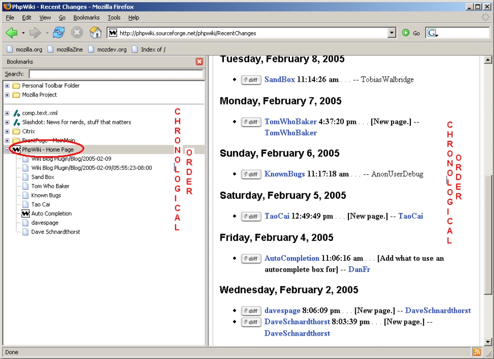The image size is (494, 359).
Task: Select the Wiki Blog Plugin/Blog/2005-02-09 bookmark
Action: tap(71, 158)
